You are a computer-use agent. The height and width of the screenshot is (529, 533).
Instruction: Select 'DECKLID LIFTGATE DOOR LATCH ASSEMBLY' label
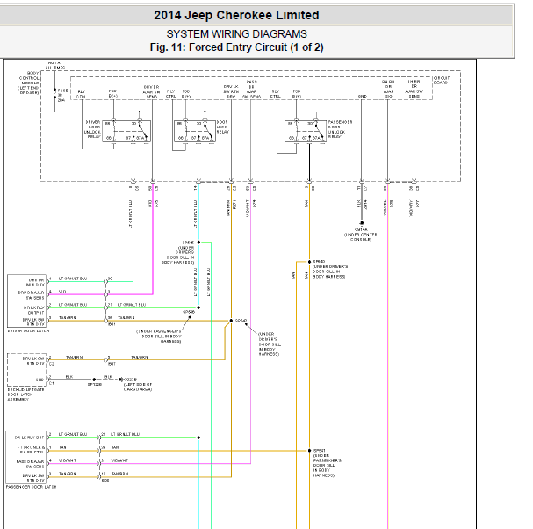point(25,395)
